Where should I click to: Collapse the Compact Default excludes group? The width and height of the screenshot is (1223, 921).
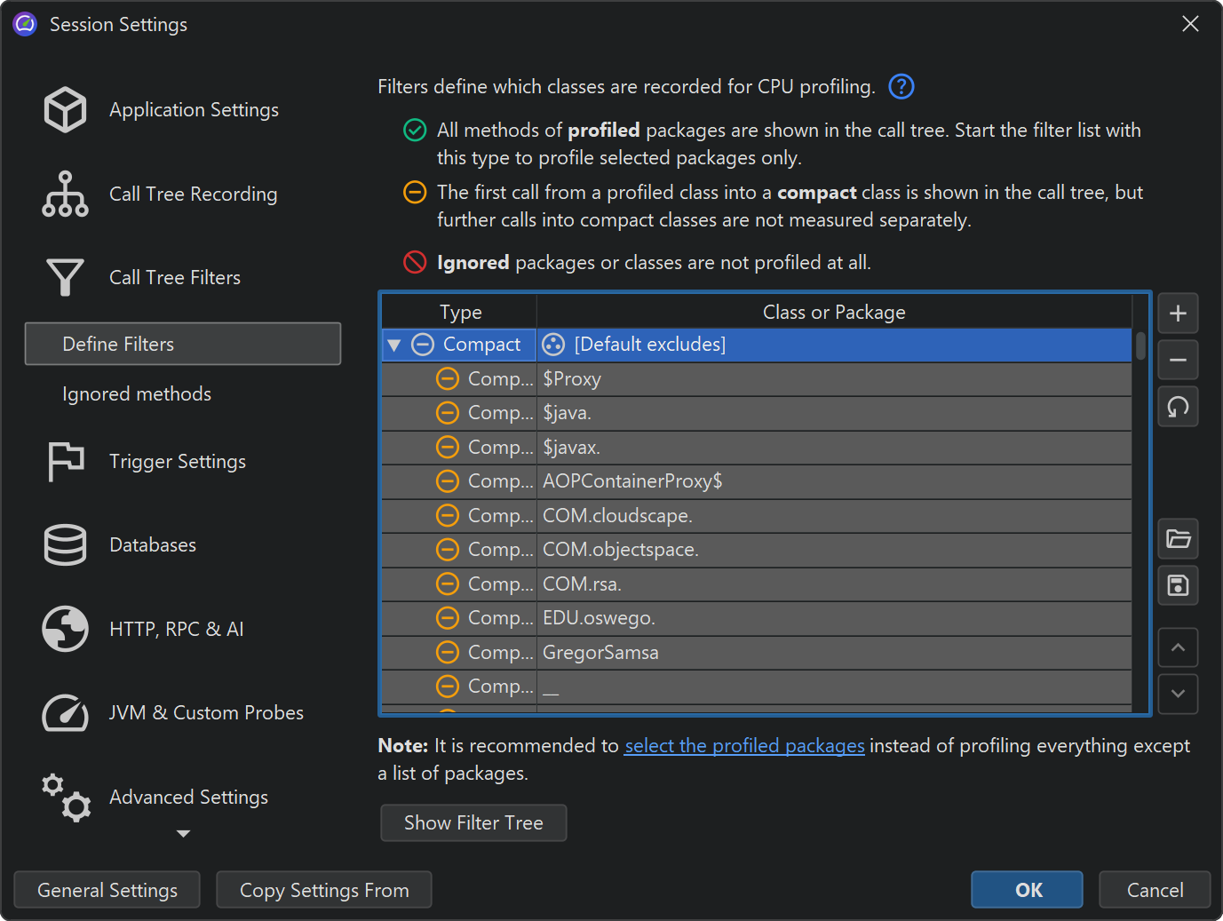394,345
